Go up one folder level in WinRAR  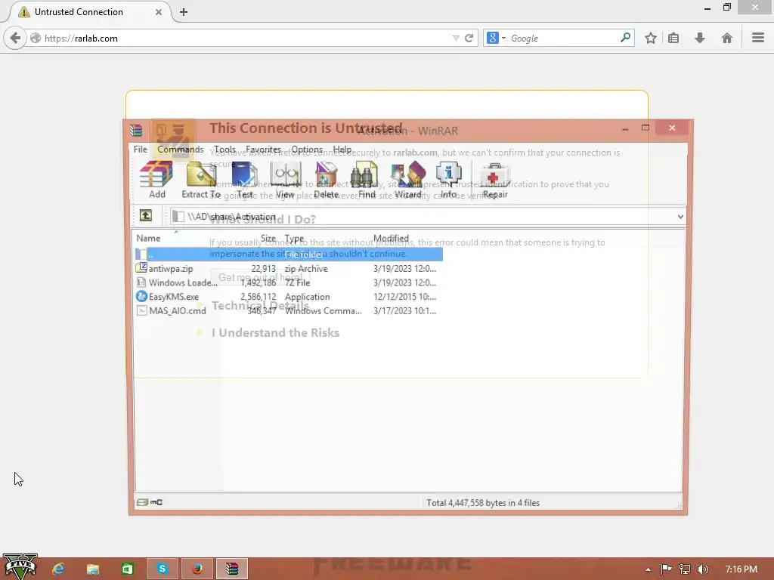pyautogui.click(x=146, y=215)
